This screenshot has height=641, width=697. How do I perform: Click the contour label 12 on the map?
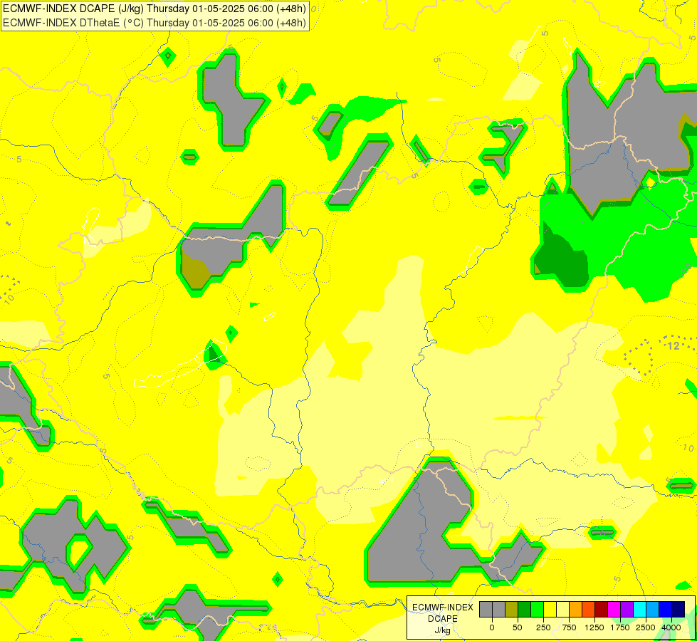point(674,345)
